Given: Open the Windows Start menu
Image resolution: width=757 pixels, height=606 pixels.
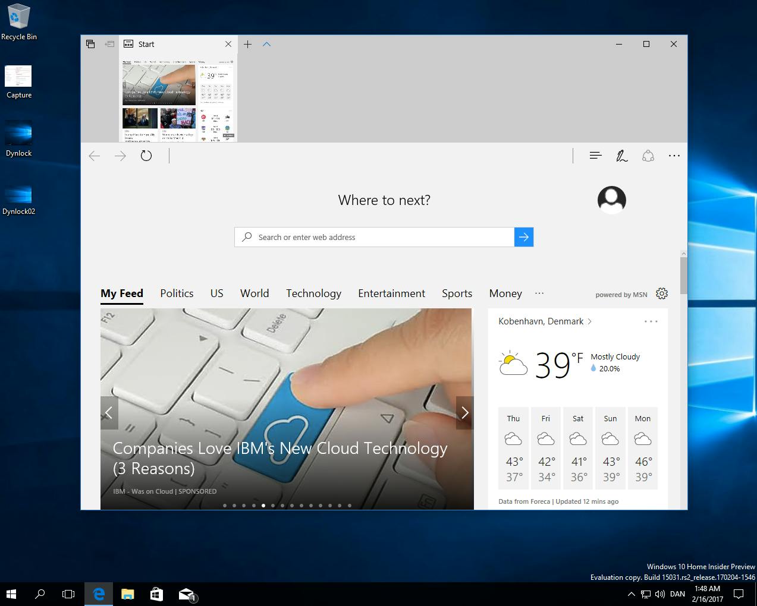Looking at the screenshot, I should click(11, 594).
